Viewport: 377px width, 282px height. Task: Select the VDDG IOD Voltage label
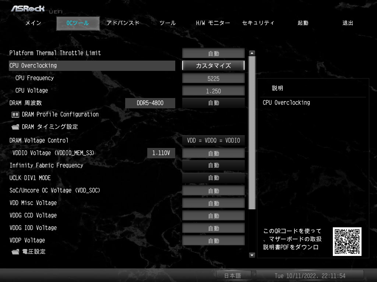click(x=33, y=228)
